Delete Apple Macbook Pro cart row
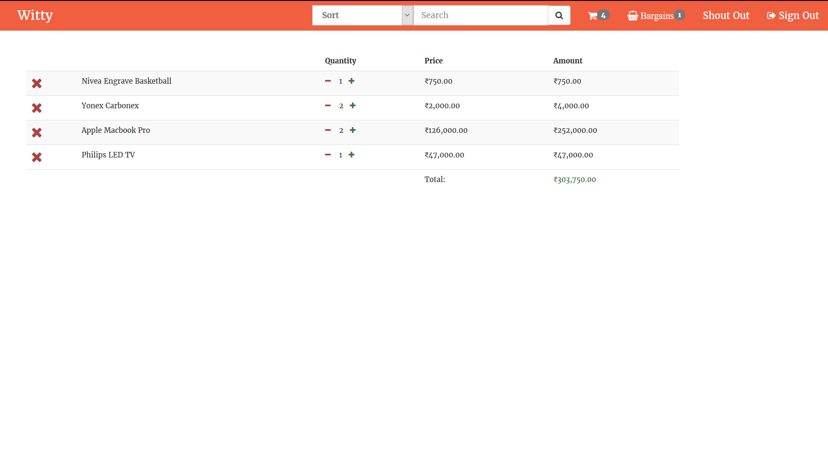 click(x=37, y=132)
